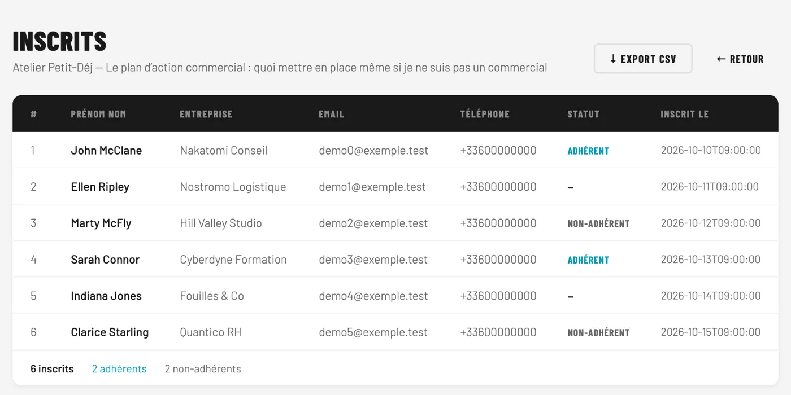Click the date 2026-10-10T09:00:00
Image resolution: width=791 pixels, height=395 pixels.
click(711, 150)
